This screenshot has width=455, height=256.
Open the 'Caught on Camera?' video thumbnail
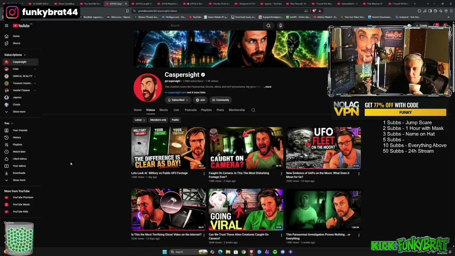[246, 148]
